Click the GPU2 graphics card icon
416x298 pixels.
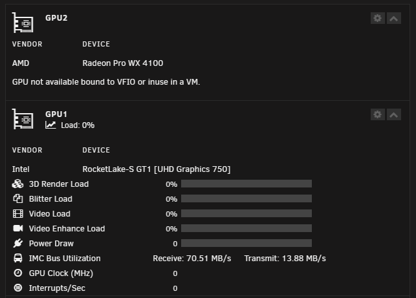pyautogui.click(x=23, y=23)
